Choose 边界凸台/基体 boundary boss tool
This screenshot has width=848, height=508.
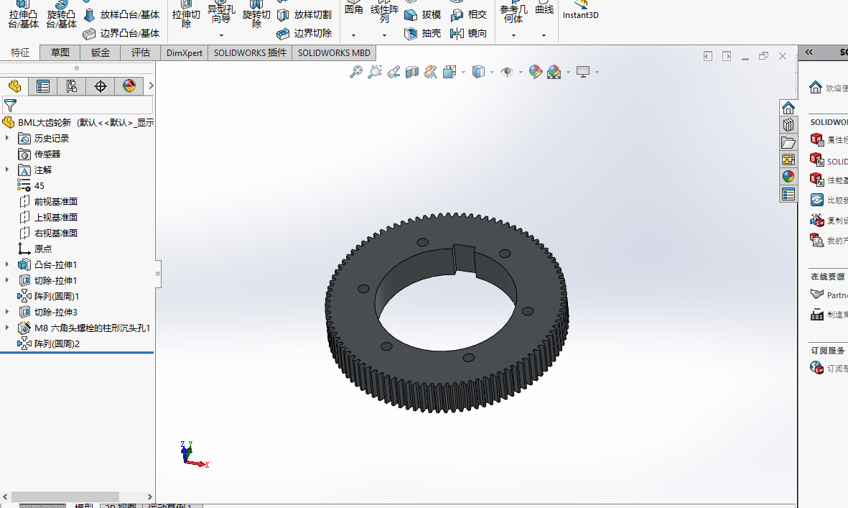(122, 34)
